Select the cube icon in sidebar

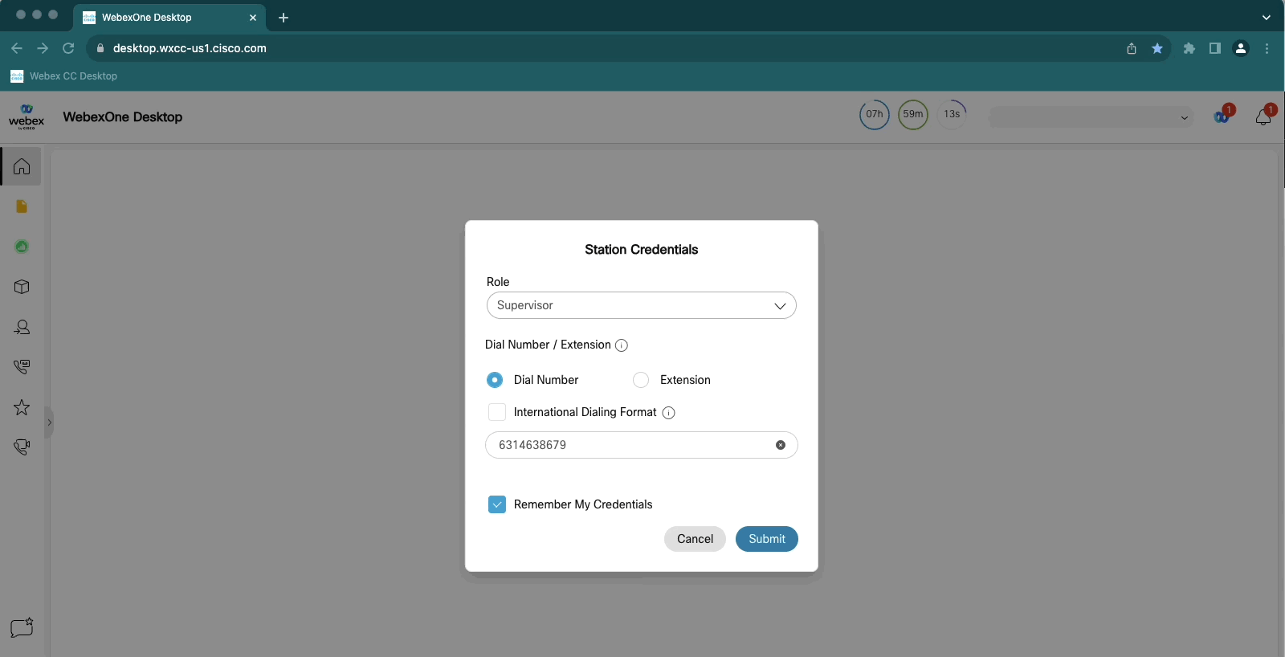(x=22, y=287)
